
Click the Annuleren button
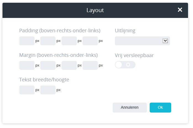pos(129,108)
